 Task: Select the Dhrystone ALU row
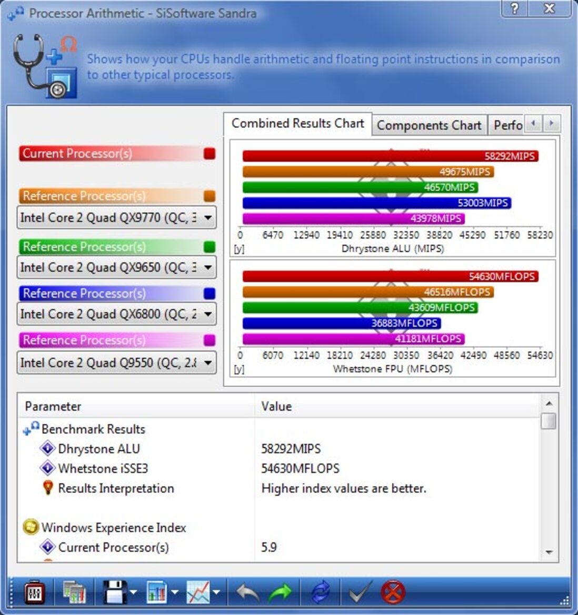tap(279, 448)
